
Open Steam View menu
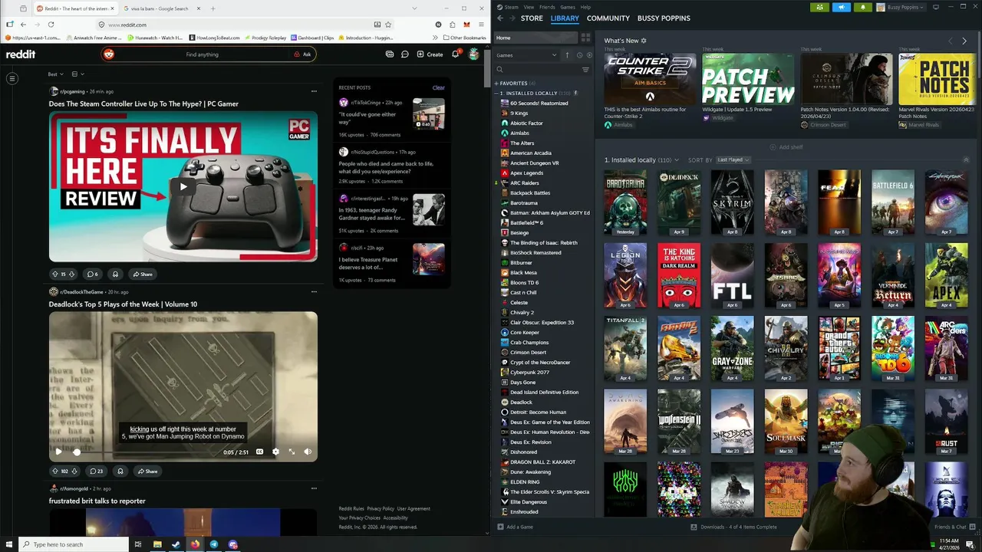point(529,7)
